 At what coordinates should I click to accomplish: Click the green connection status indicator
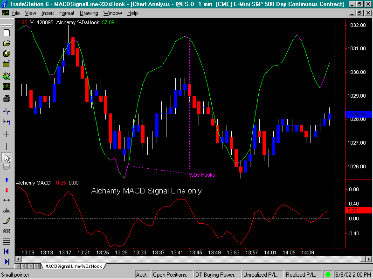328,274
